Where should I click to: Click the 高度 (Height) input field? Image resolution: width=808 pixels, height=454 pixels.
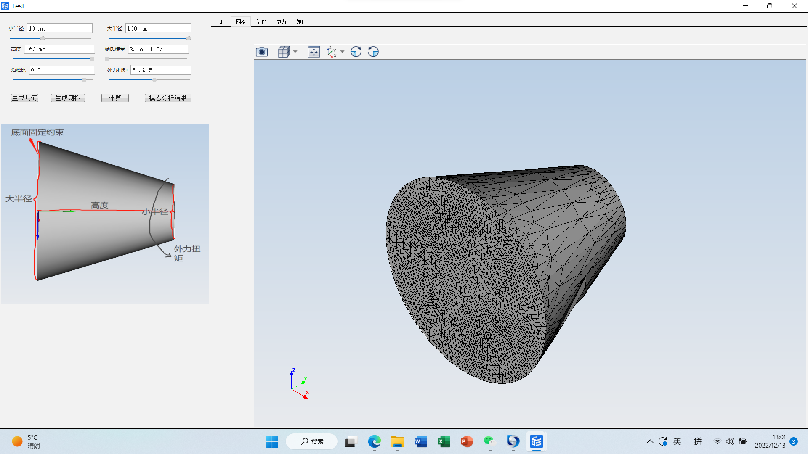point(59,49)
